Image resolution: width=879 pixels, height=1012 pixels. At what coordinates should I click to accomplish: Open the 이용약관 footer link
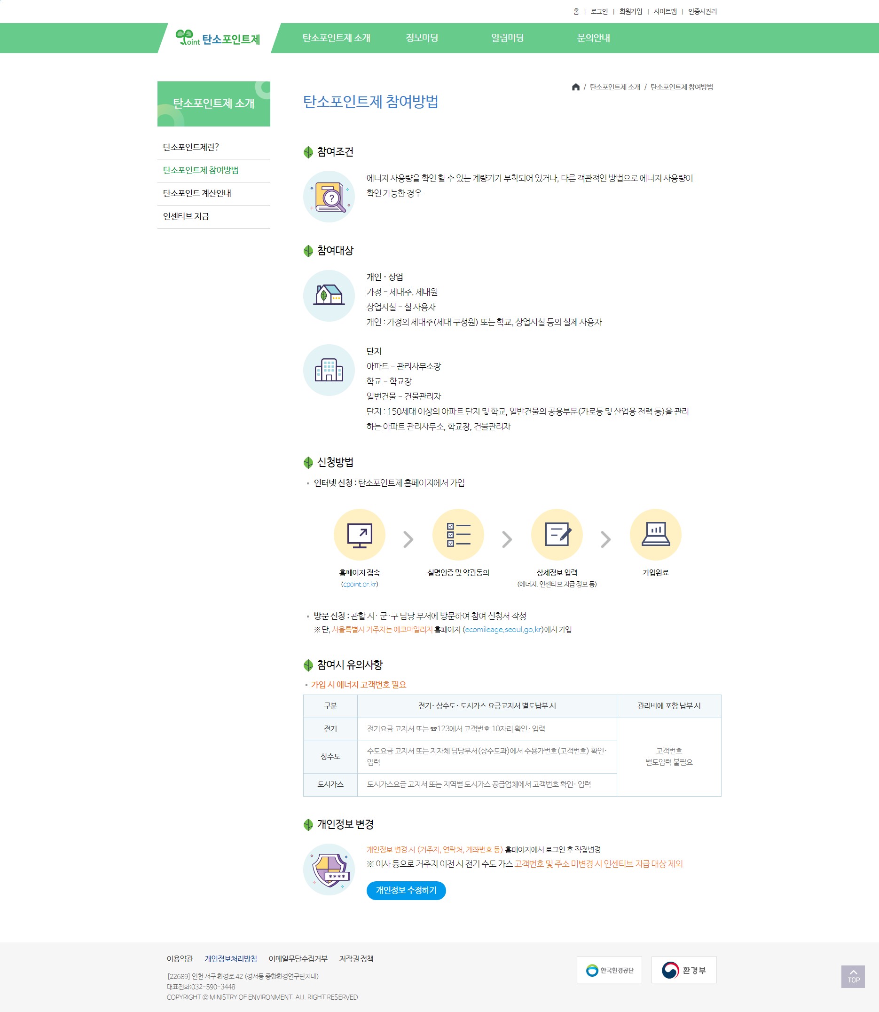pyautogui.click(x=180, y=958)
